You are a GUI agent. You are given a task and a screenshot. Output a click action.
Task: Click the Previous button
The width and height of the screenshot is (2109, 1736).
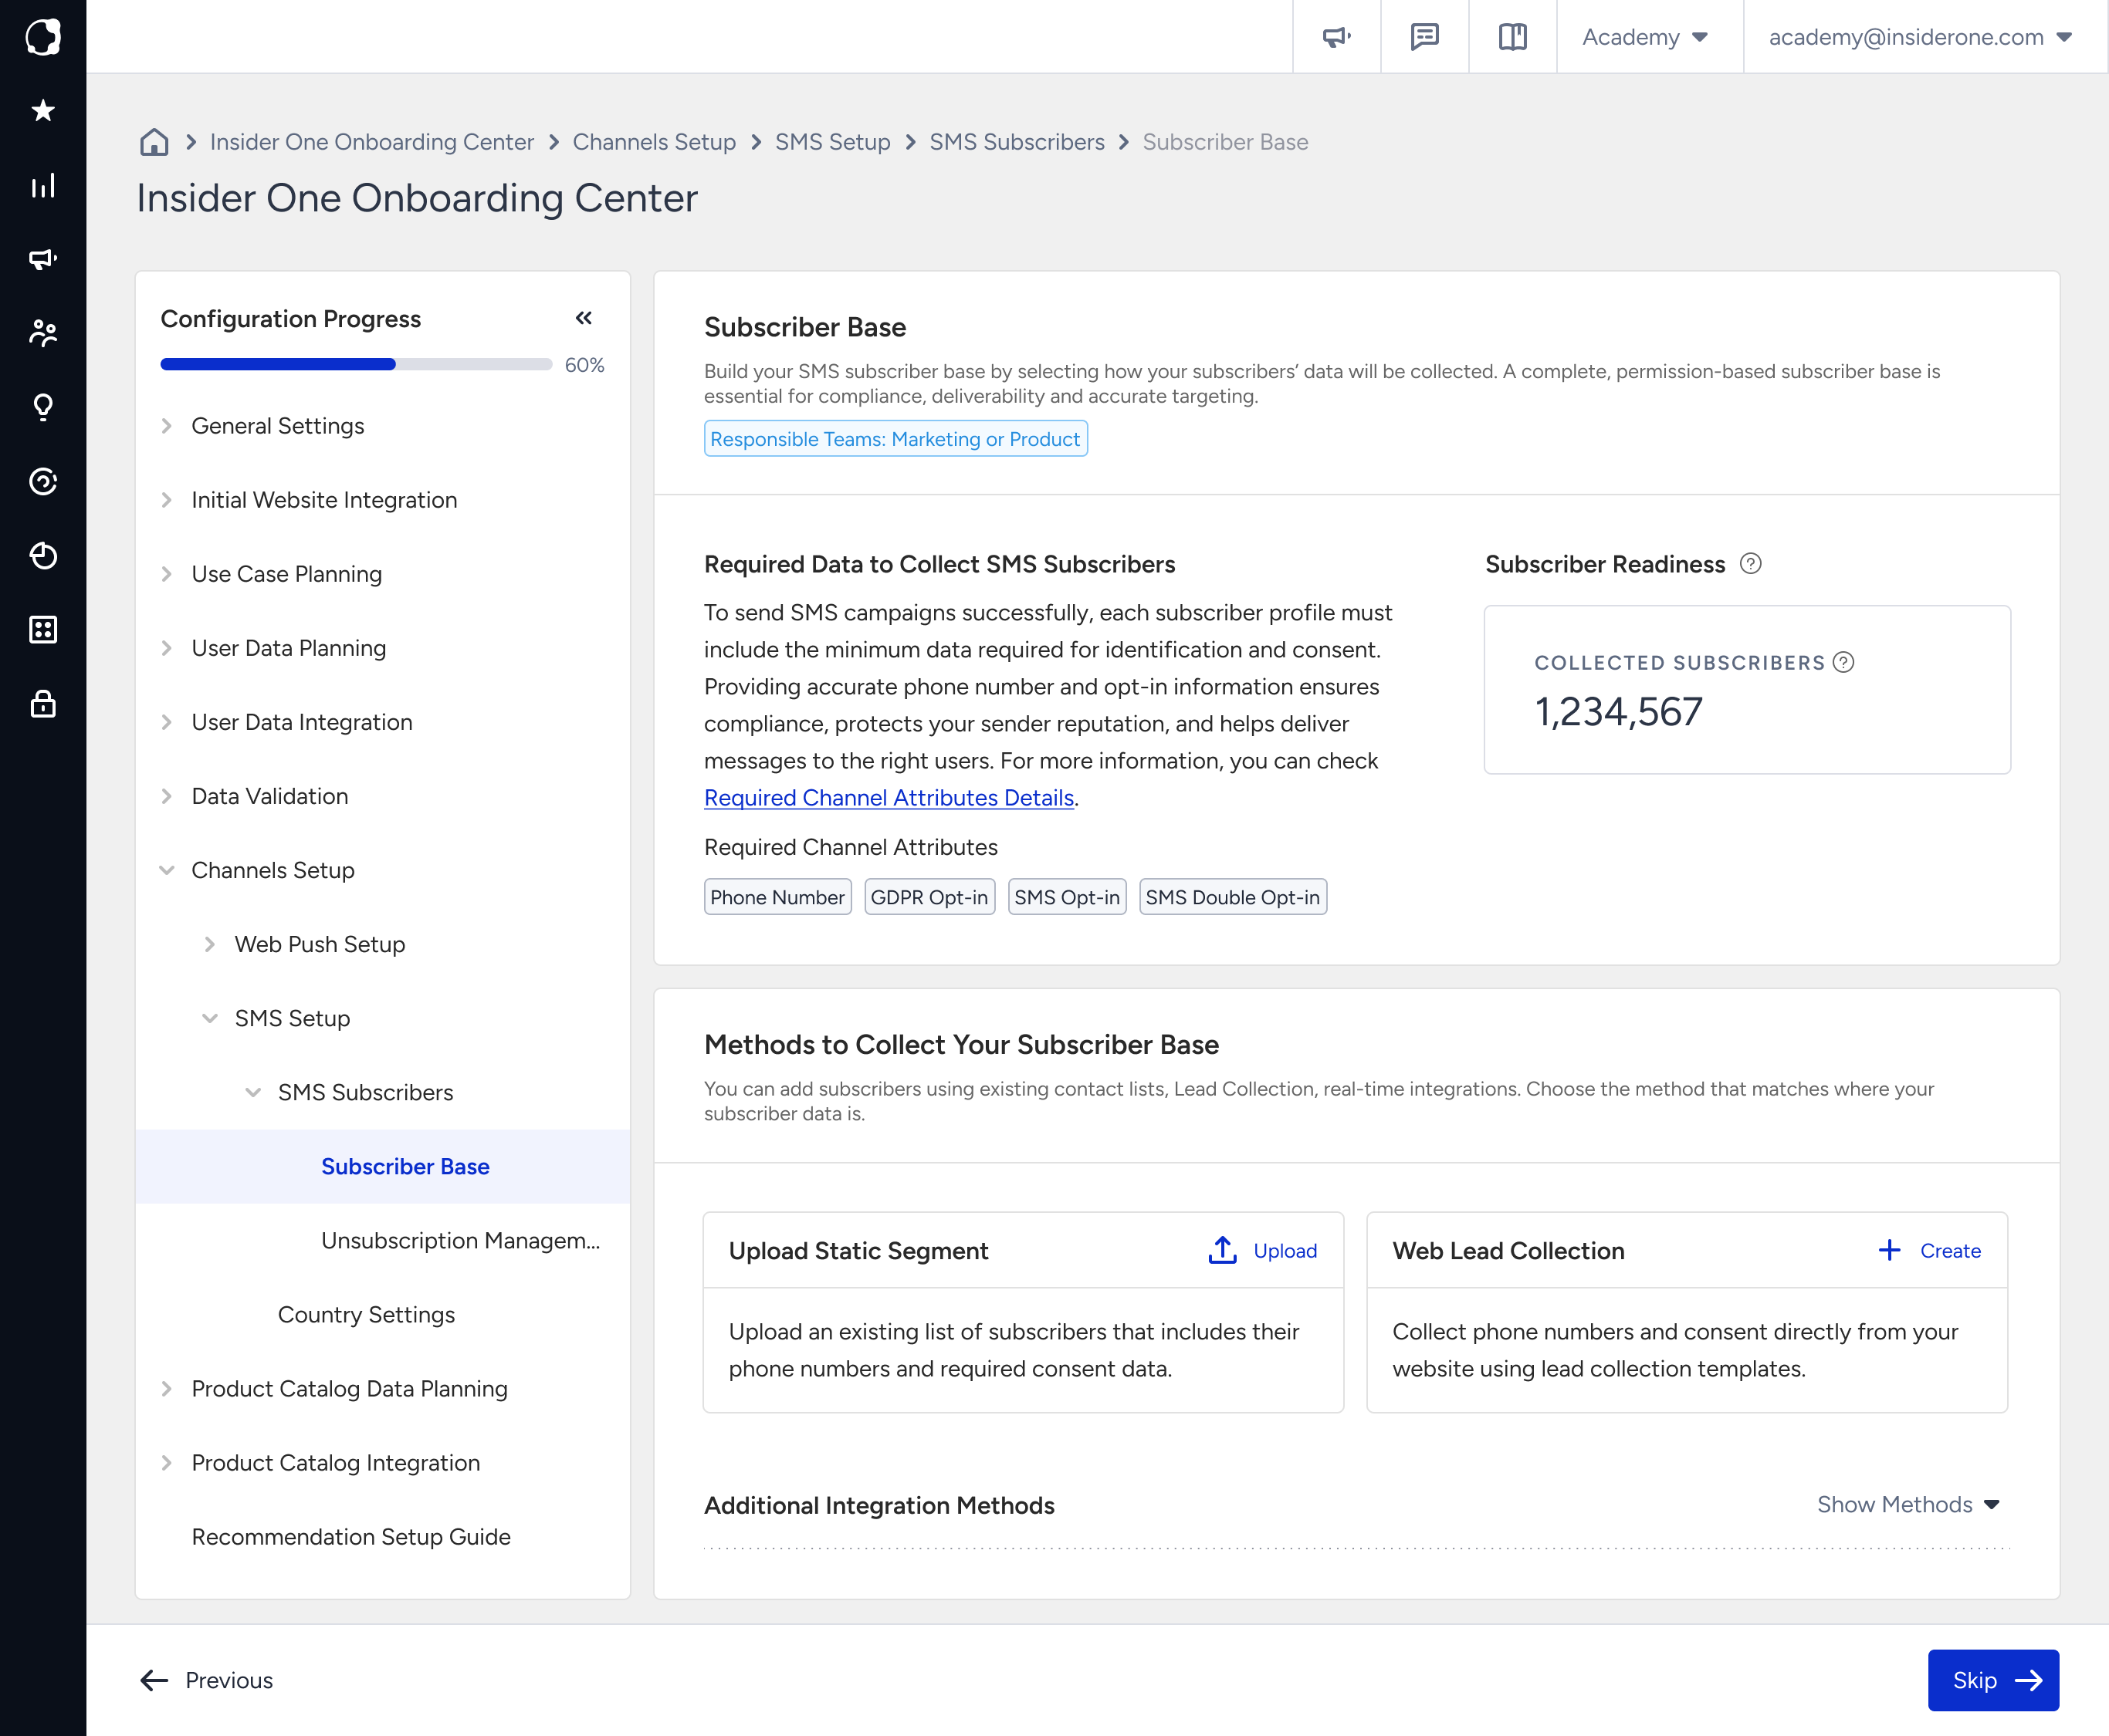click(206, 1680)
